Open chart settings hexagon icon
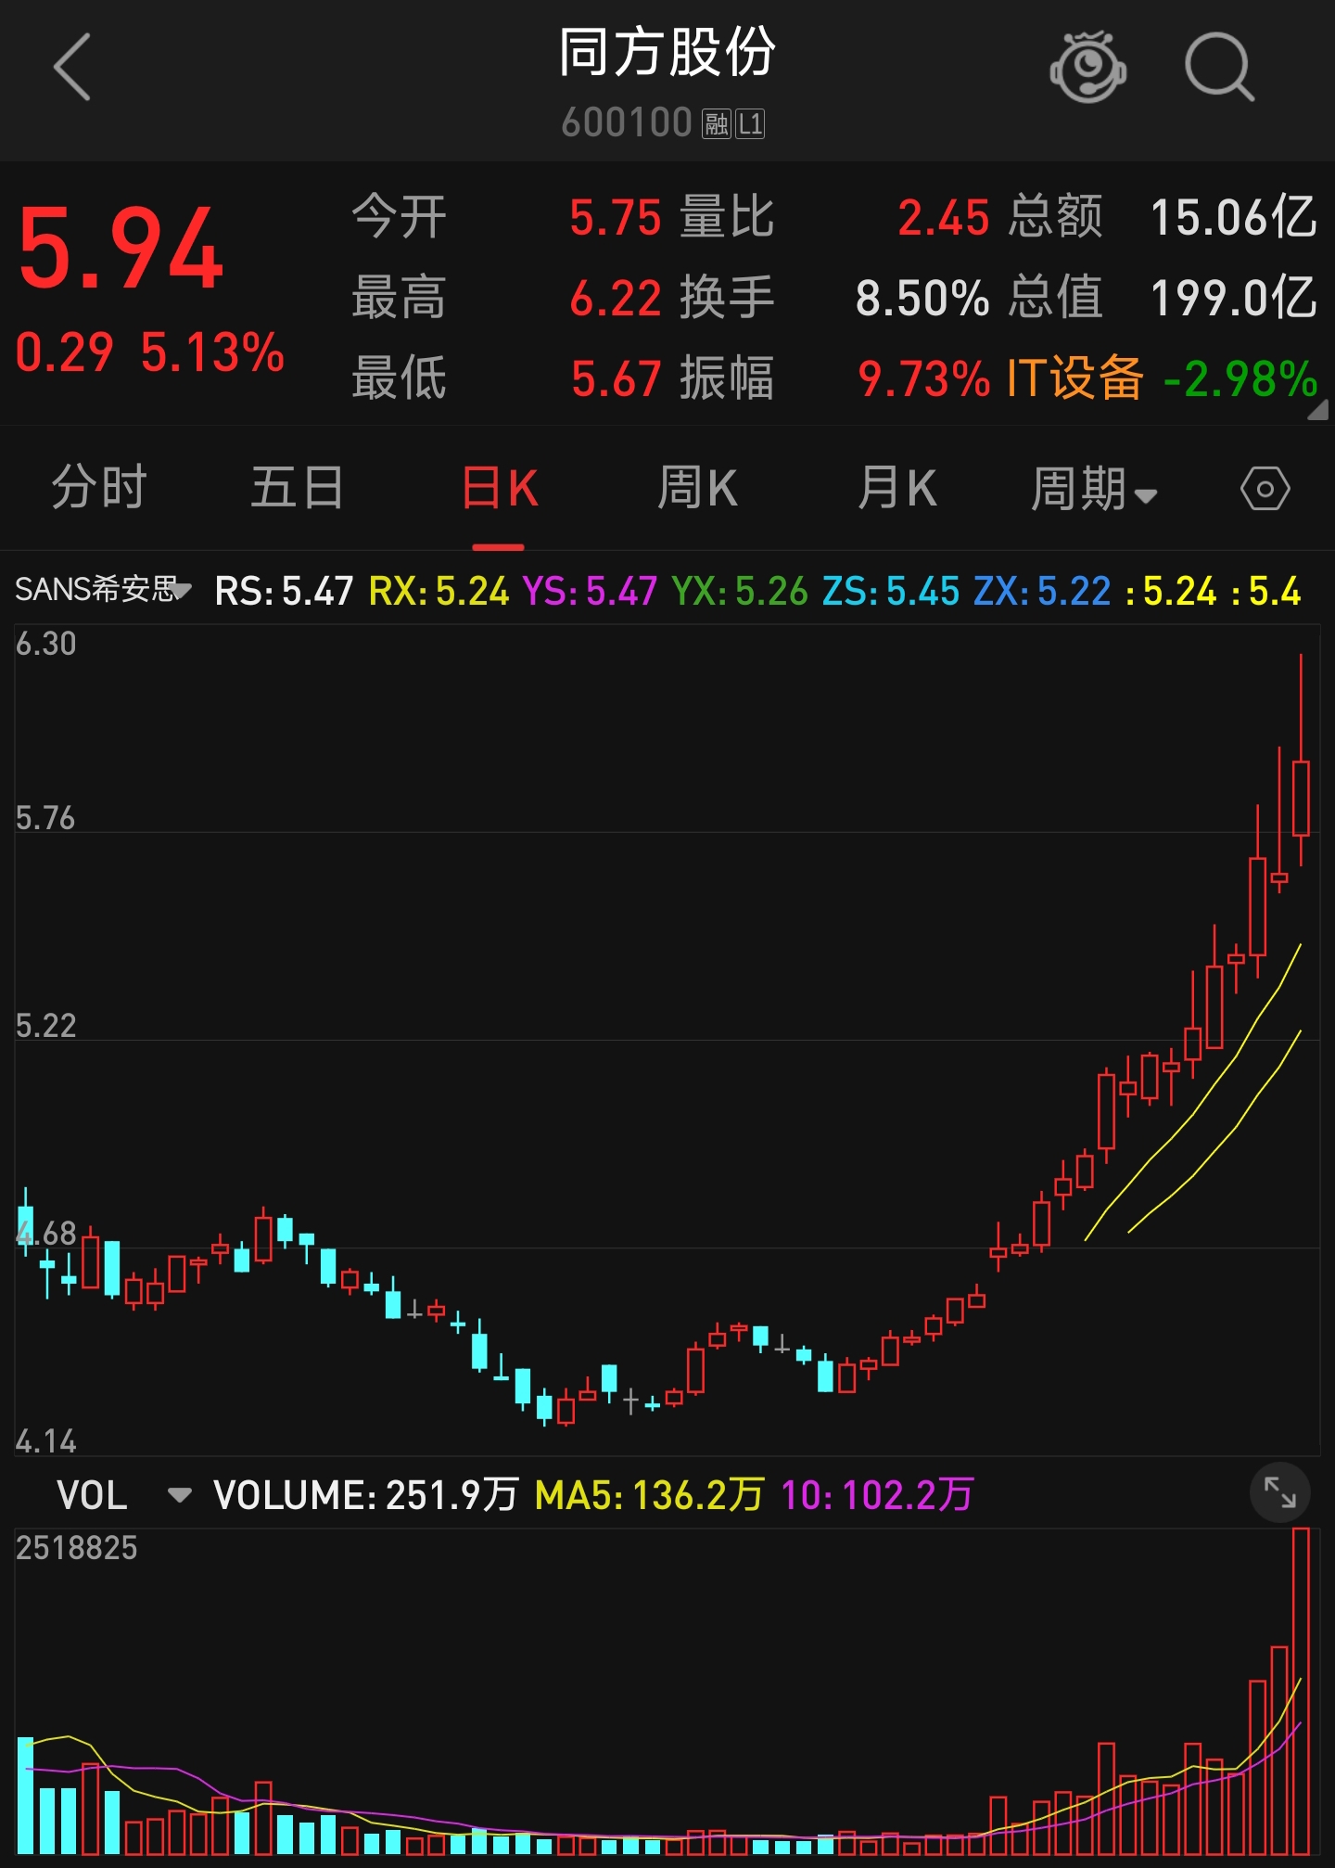This screenshot has height=1868, width=1335. pos(1265,489)
